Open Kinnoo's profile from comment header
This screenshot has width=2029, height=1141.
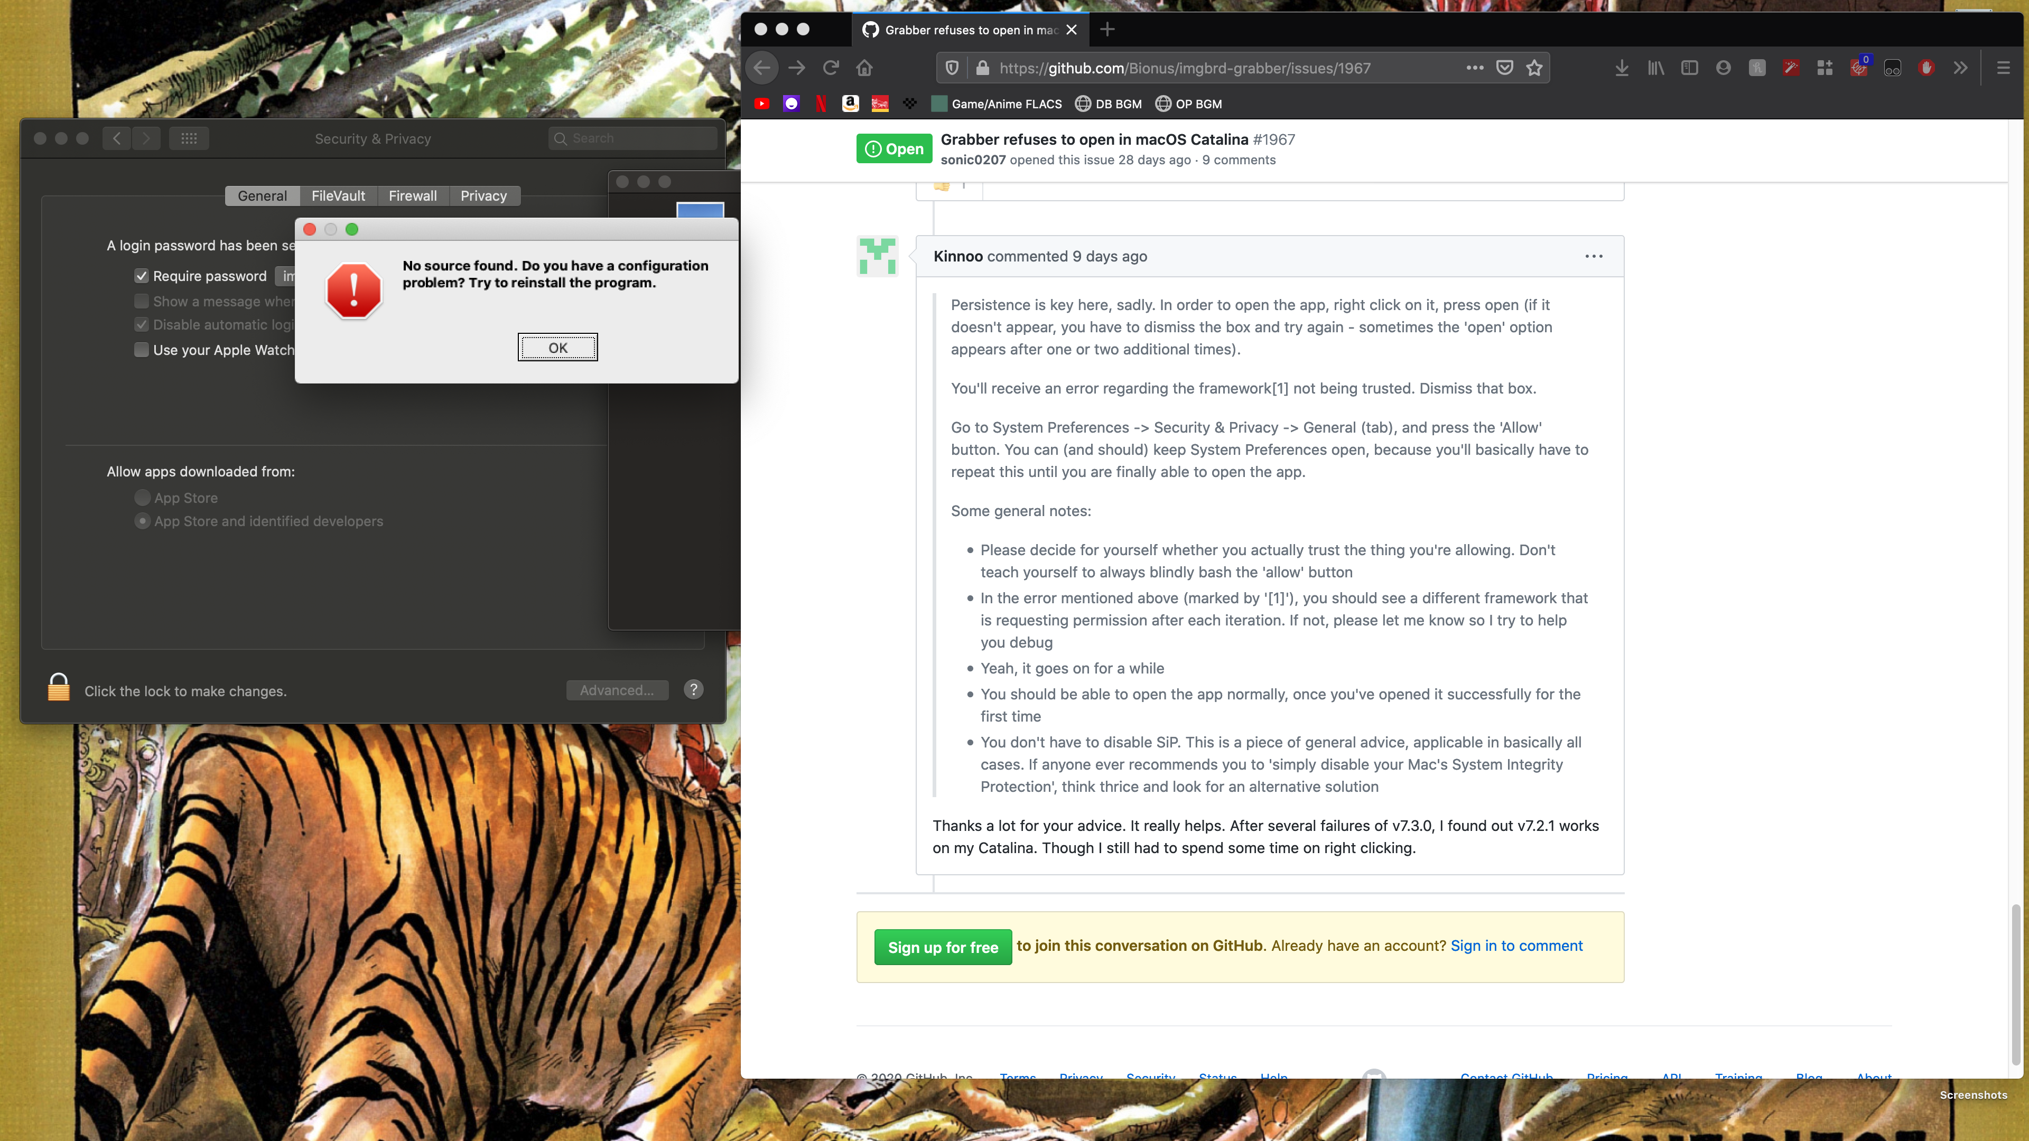(x=958, y=256)
